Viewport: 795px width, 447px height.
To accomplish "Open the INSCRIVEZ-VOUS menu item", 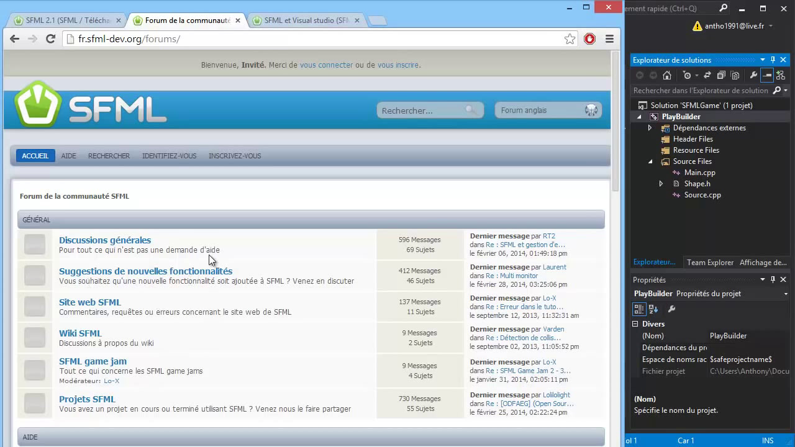I will pos(235,156).
